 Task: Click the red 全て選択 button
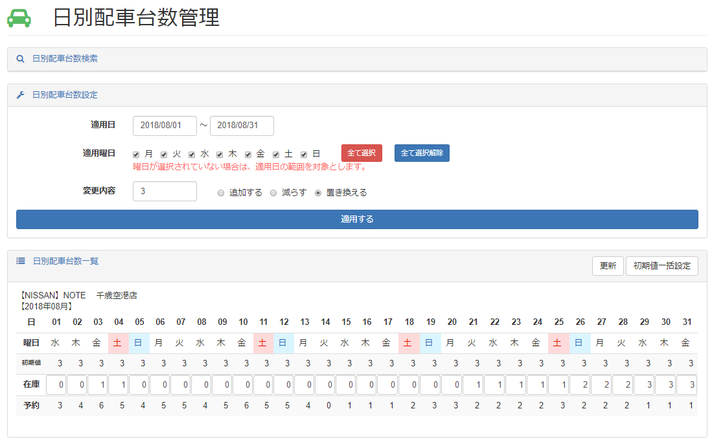coord(362,153)
